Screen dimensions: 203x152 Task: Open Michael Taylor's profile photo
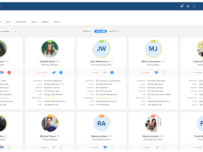(50, 124)
